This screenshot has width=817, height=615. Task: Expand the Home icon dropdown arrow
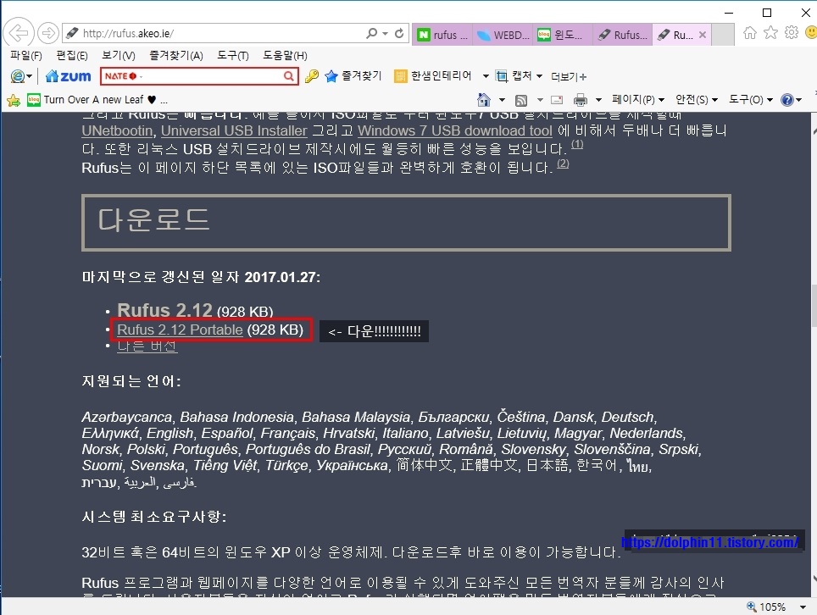click(502, 100)
